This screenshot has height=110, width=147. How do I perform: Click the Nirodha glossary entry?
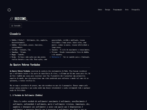pyautogui.click(x=21, y=50)
